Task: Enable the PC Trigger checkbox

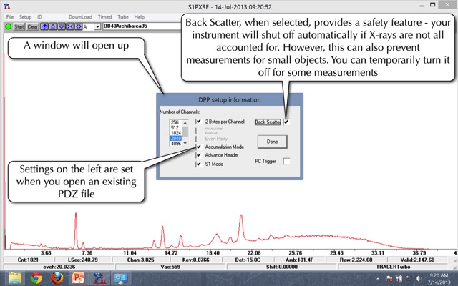Action: [x=286, y=162]
